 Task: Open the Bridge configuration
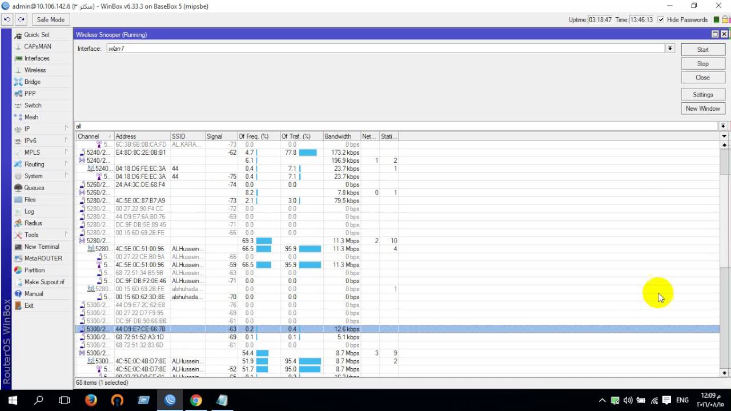coord(32,82)
